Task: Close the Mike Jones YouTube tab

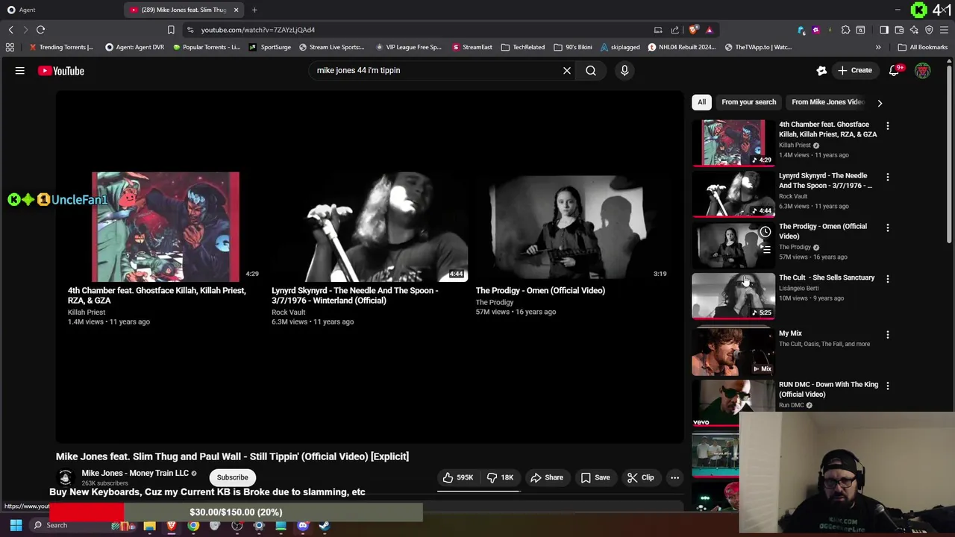Action: [237, 10]
